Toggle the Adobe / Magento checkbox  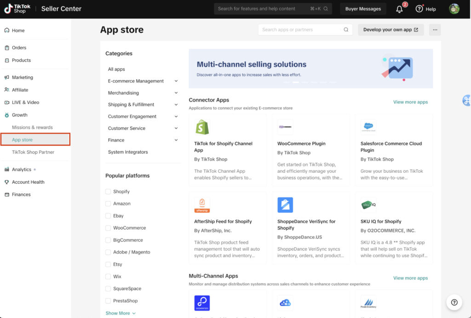(x=108, y=252)
